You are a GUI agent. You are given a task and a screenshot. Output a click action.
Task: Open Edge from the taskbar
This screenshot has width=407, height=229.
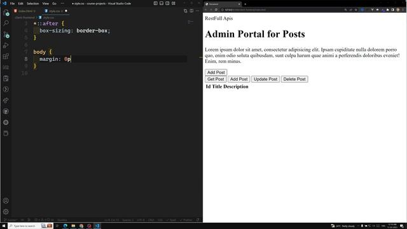(65, 226)
